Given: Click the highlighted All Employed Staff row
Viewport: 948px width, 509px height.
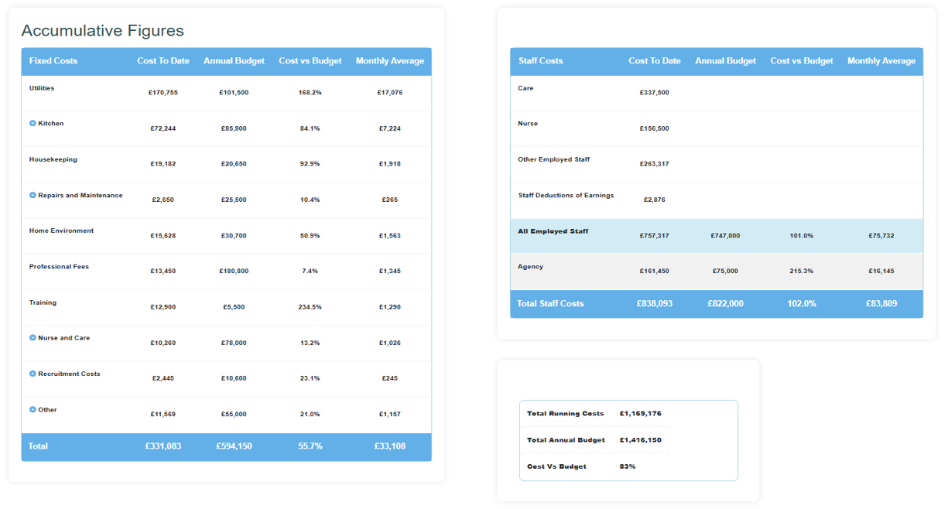Looking at the screenshot, I should tap(553, 231).
